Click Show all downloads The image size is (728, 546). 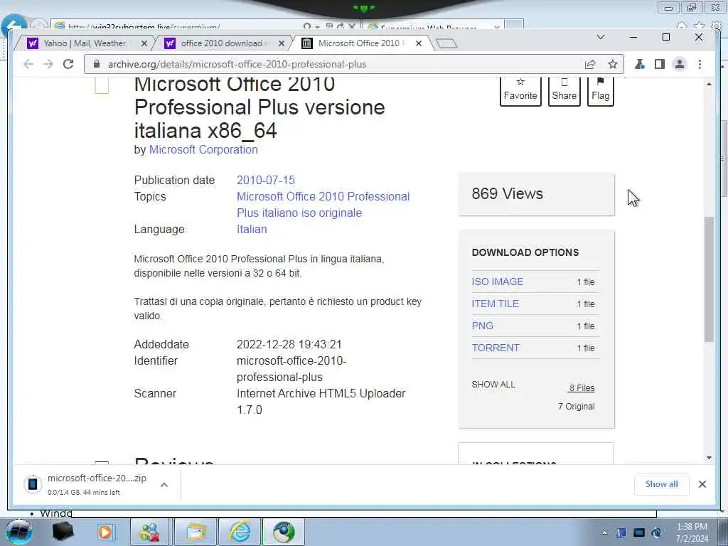[x=662, y=484]
